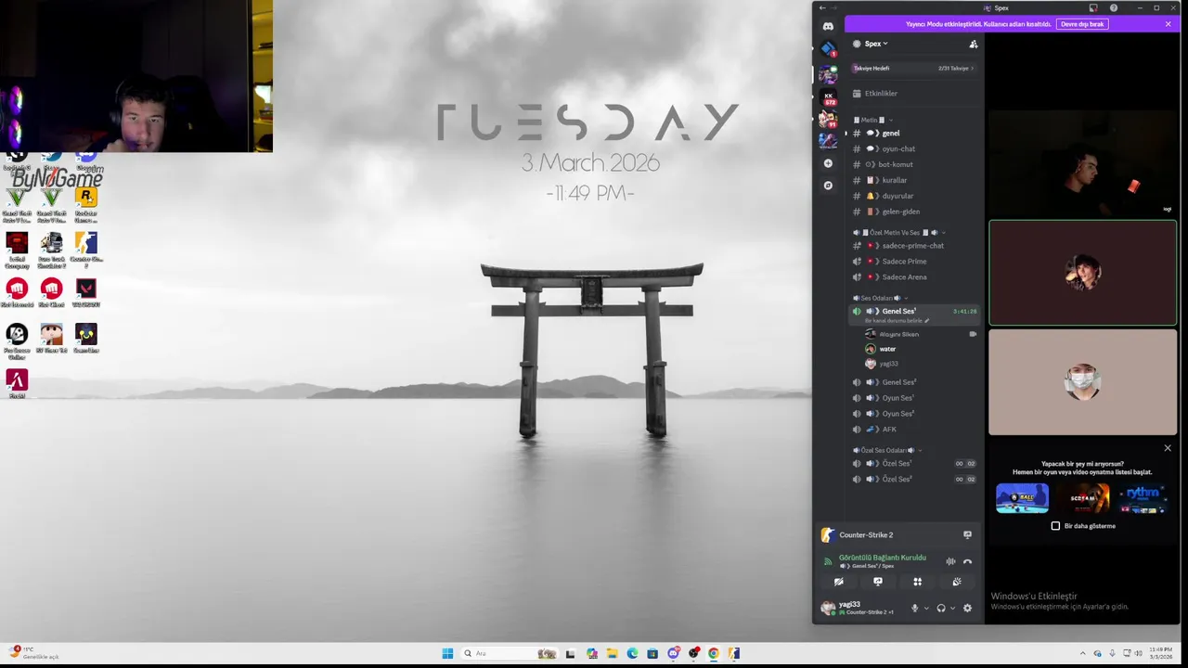Open the bot-komut channel
The width and height of the screenshot is (1188, 668).
pyautogui.click(x=914, y=165)
